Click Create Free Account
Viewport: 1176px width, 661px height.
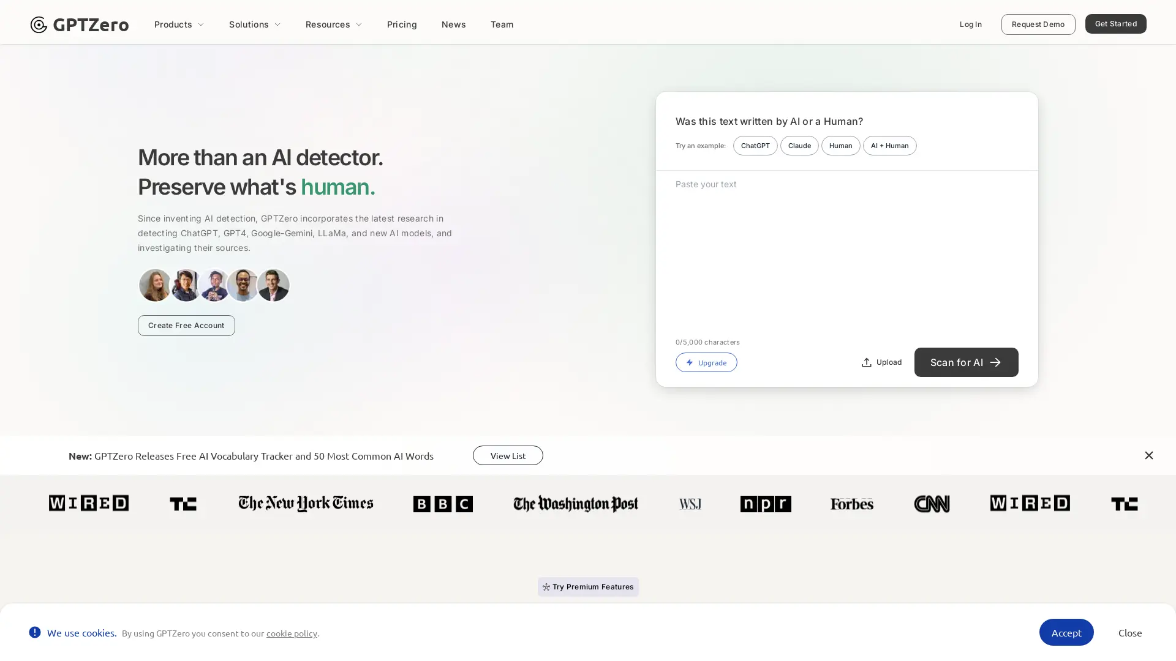click(186, 325)
